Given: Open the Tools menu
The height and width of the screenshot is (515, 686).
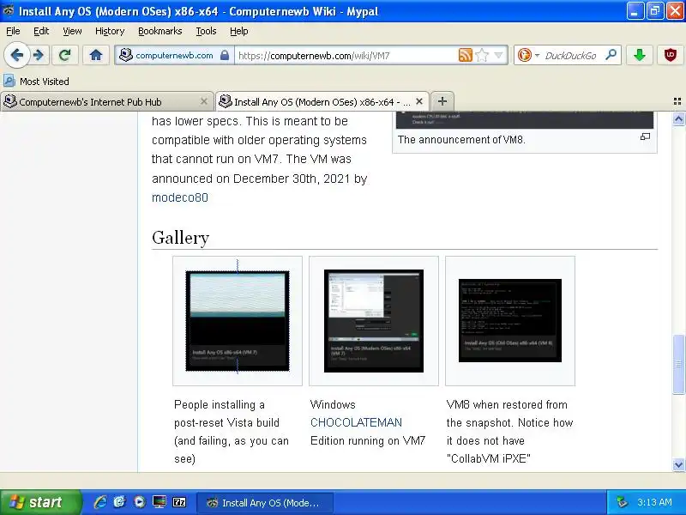Looking at the screenshot, I should coord(206,31).
